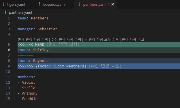Click the 'team: Panthers' line

click(33, 18)
